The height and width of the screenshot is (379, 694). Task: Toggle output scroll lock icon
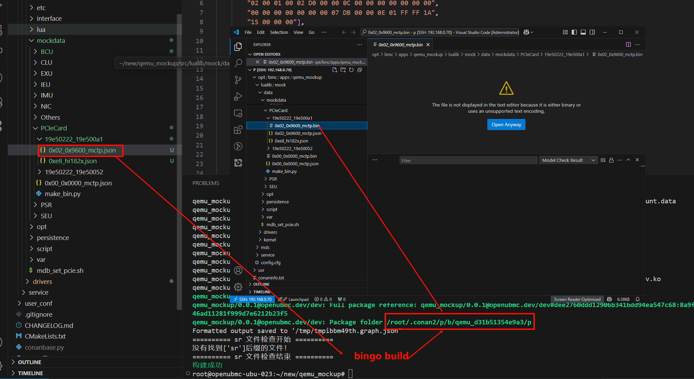[611, 160]
